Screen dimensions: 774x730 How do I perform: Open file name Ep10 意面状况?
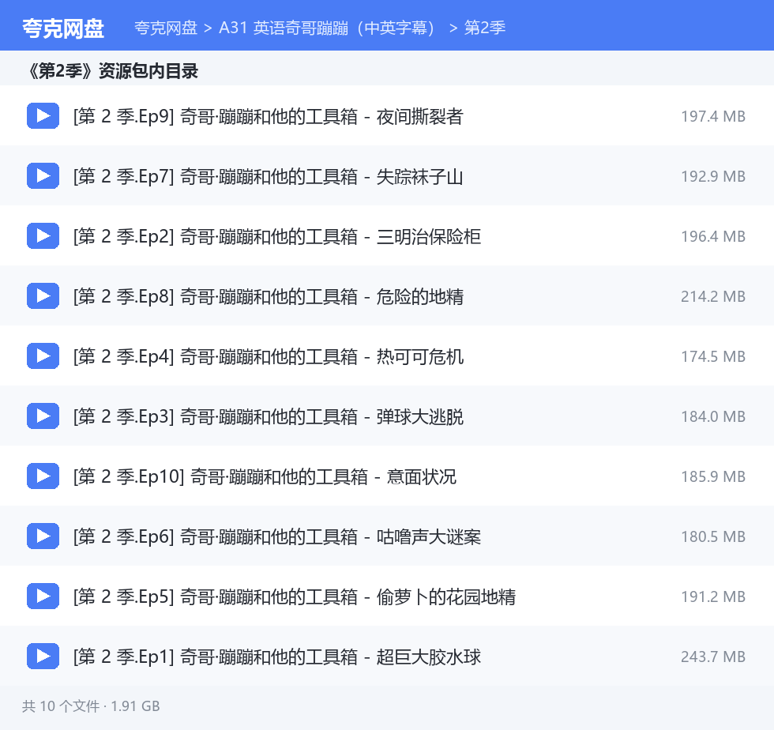tap(265, 476)
